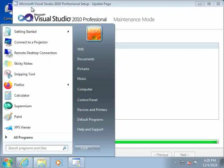This screenshot has width=224, height=168.
Task: Open the Calculator icon
Action: point(8,95)
